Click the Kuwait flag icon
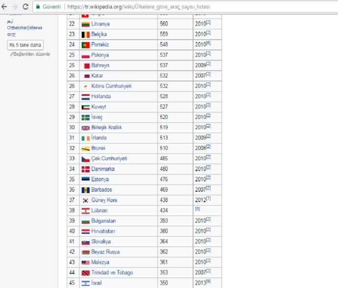This screenshot has width=338, height=288. point(86,107)
